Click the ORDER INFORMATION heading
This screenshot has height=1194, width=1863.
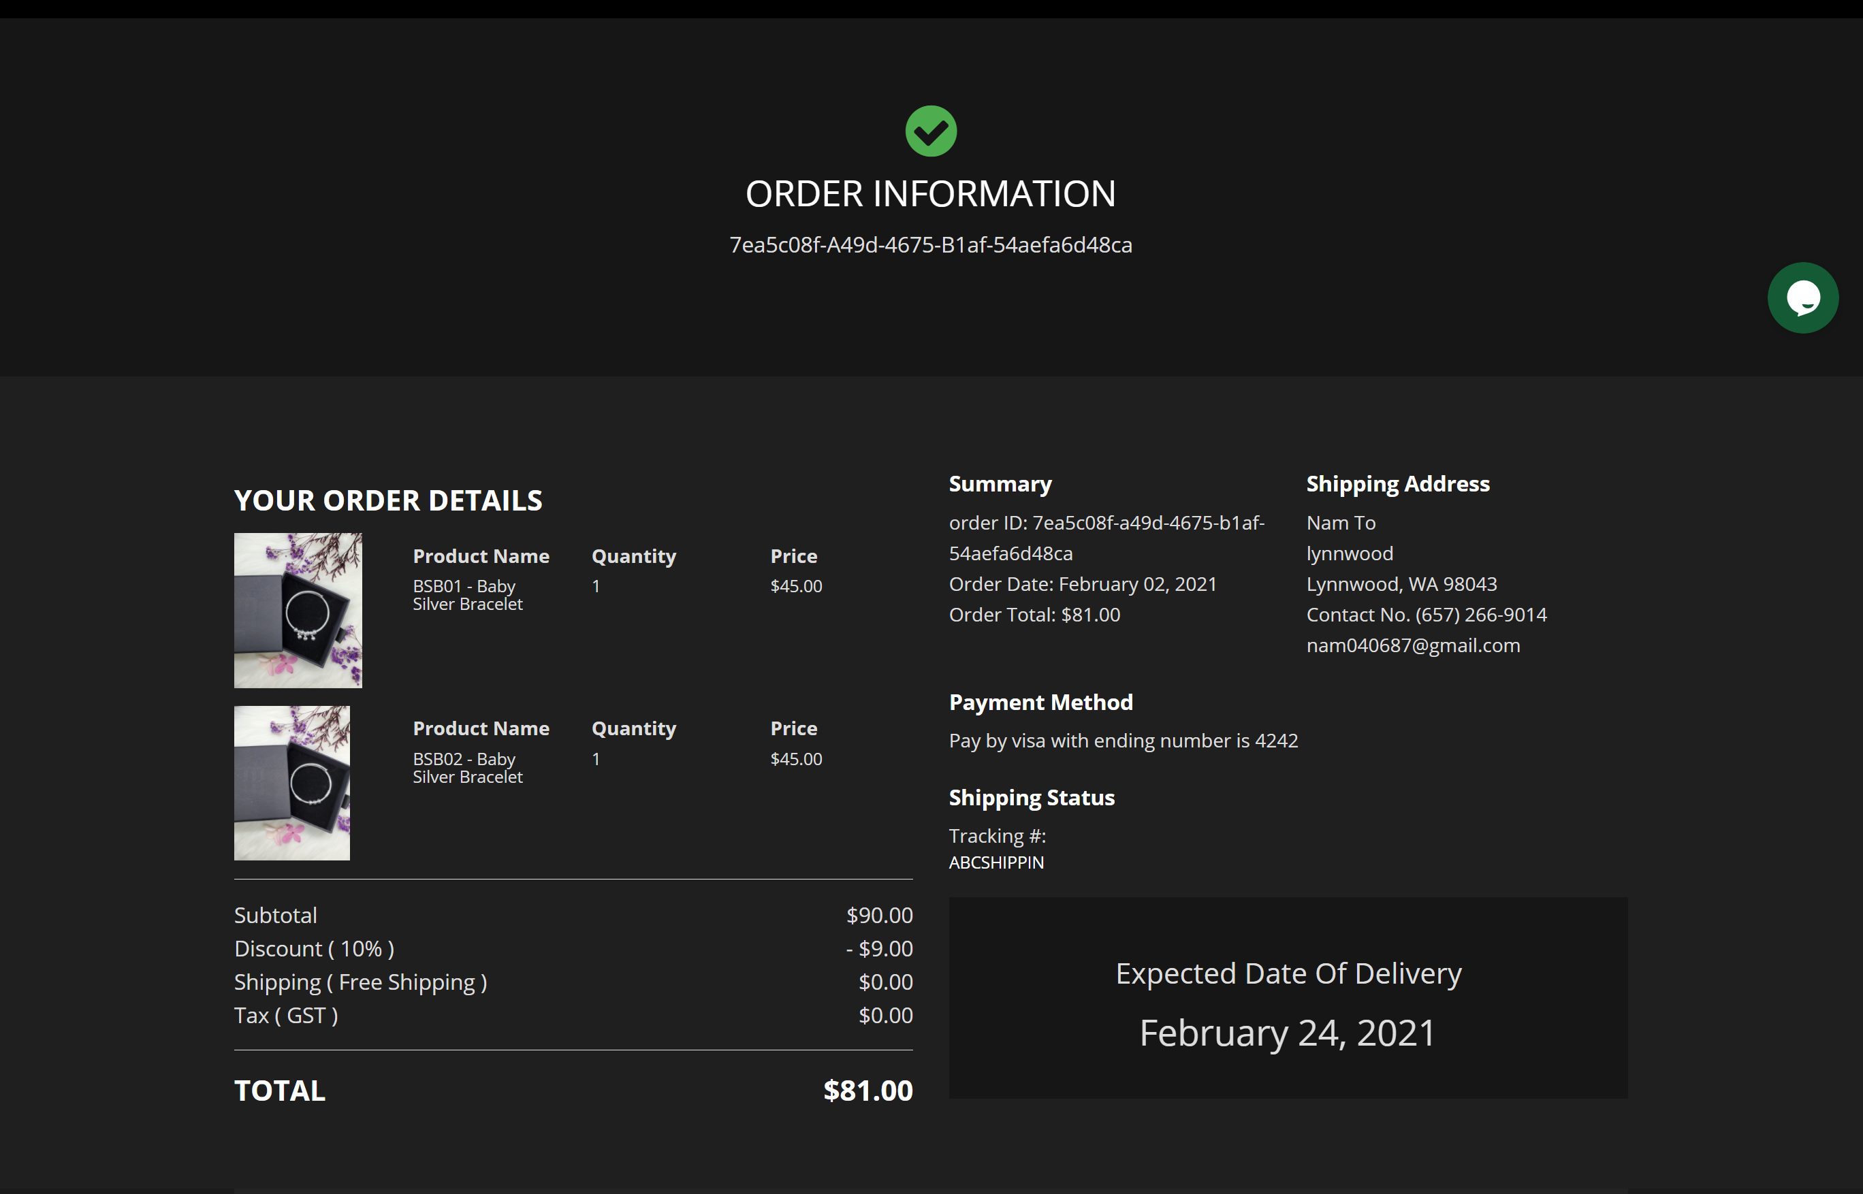(931, 194)
